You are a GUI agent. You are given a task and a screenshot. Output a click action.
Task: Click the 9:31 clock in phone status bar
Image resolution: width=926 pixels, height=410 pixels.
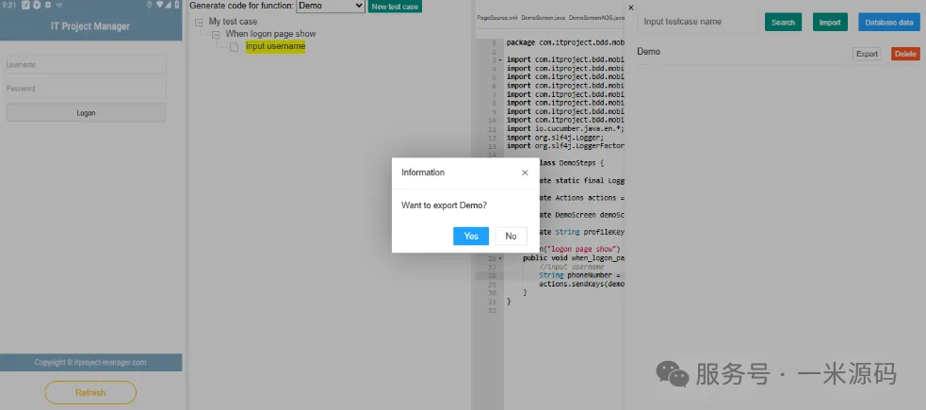8,5
